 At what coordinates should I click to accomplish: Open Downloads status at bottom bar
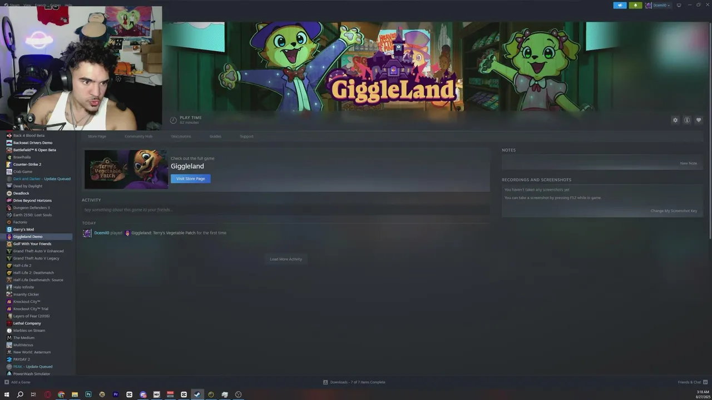click(x=354, y=382)
